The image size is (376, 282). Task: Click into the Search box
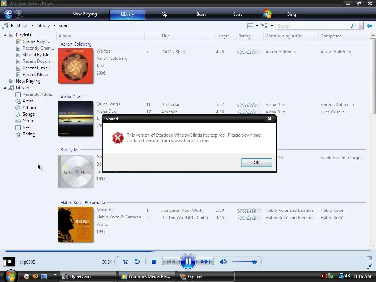(314, 26)
